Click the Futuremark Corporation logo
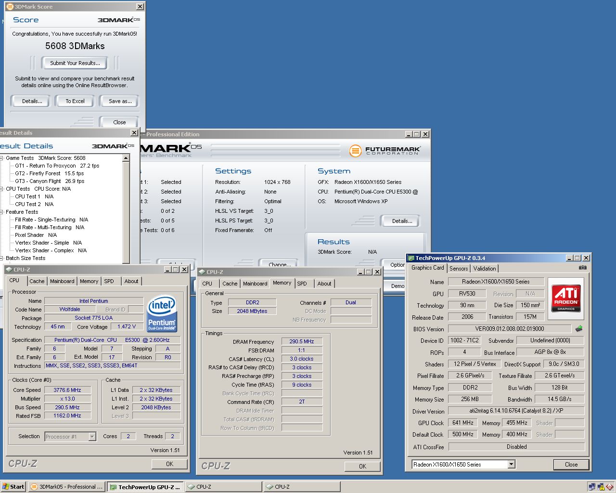The width and height of the screenshot is (616, 493). click(385, 151)
